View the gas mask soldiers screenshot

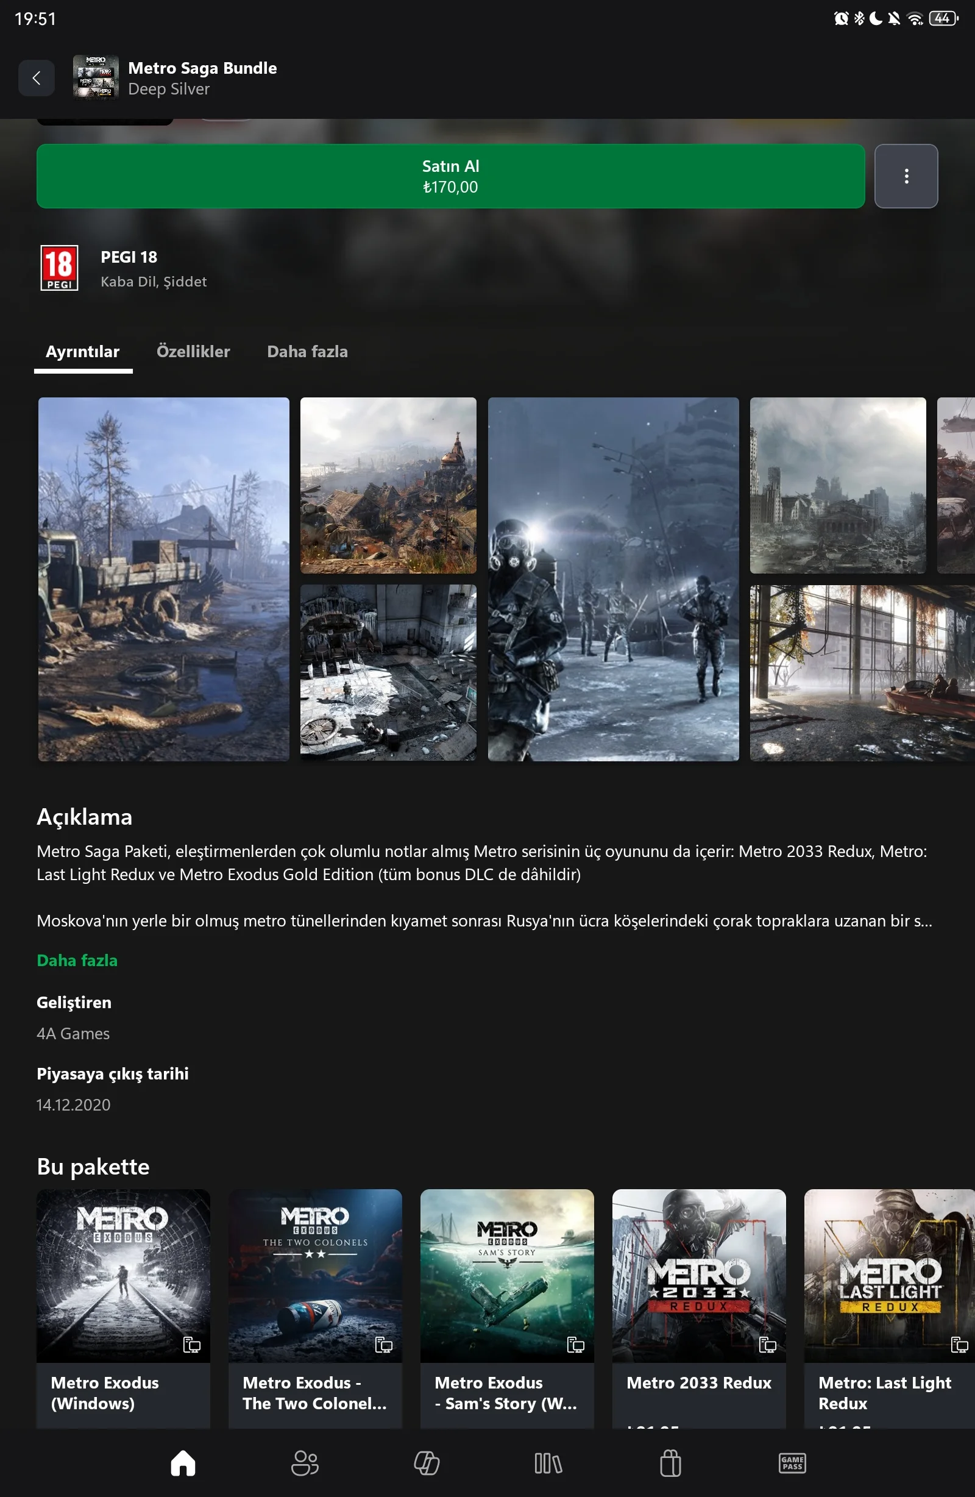coord(613,579)
